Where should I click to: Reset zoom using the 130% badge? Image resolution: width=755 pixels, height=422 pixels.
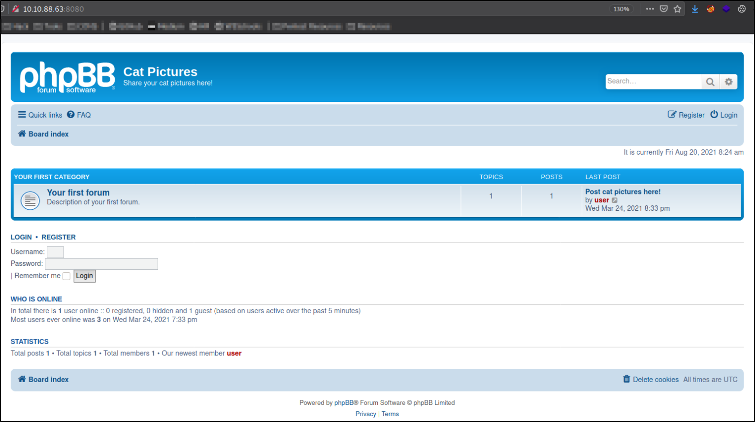coord(621,9)
